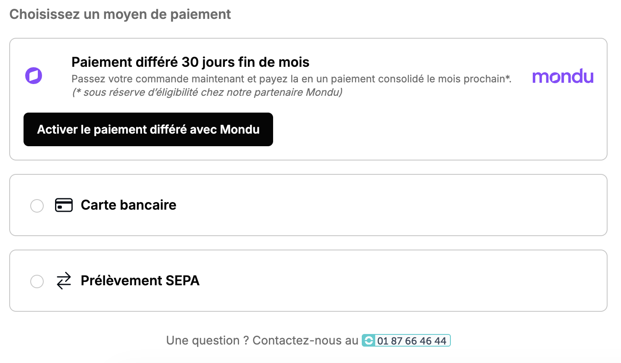
Task: Click 'Paiement différé 30 jours fin de mois' title
Action: (190, 62)
